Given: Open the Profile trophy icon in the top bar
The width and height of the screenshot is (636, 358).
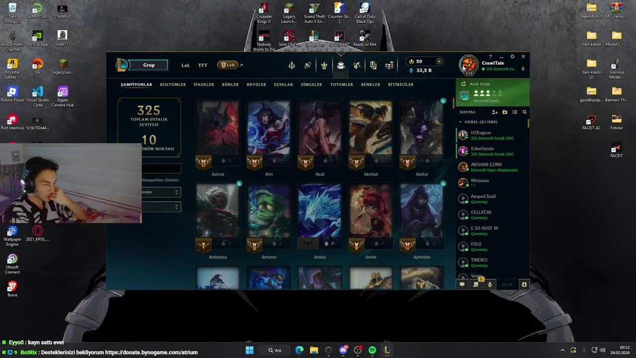Looking at the screenshot, I should [324, 65].
